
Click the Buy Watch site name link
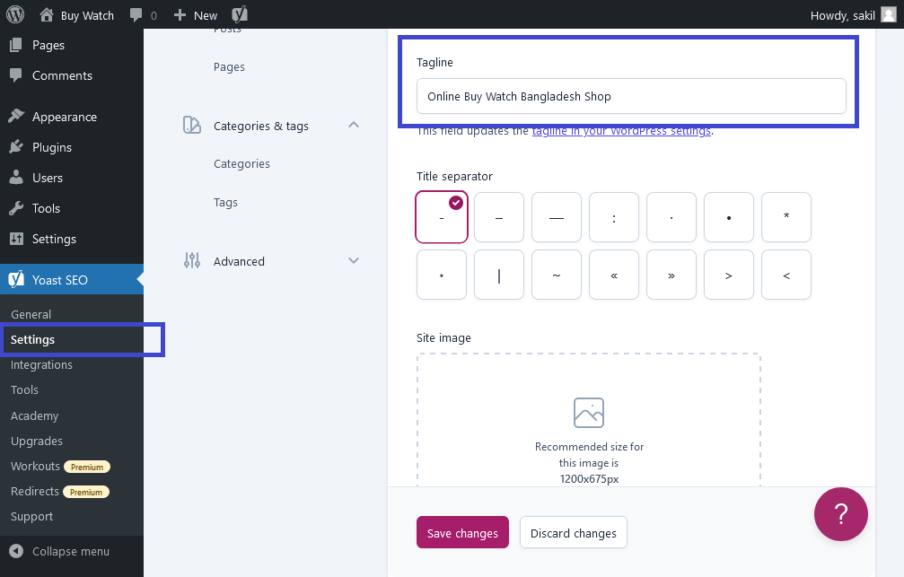pyautogui.click(x=88, y=15)
